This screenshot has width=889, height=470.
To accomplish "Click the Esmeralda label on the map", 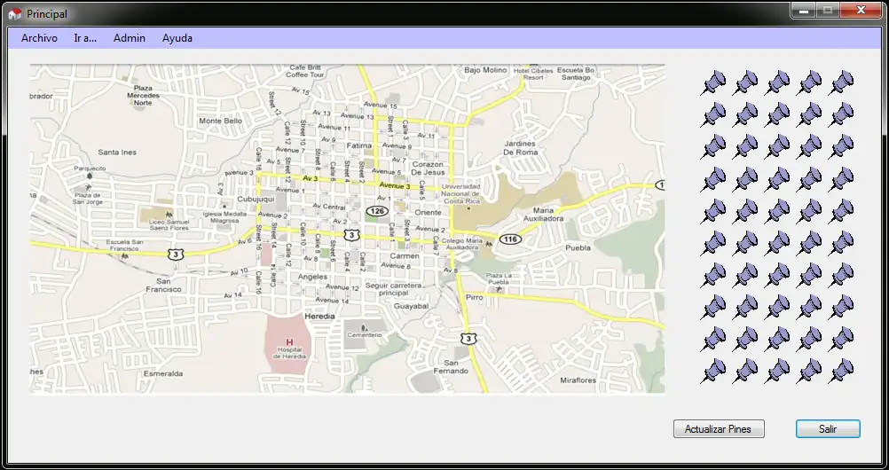I will point(163,373).
